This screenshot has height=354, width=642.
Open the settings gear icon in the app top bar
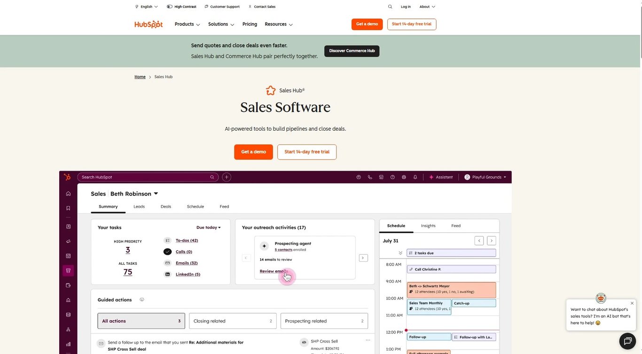404,177
